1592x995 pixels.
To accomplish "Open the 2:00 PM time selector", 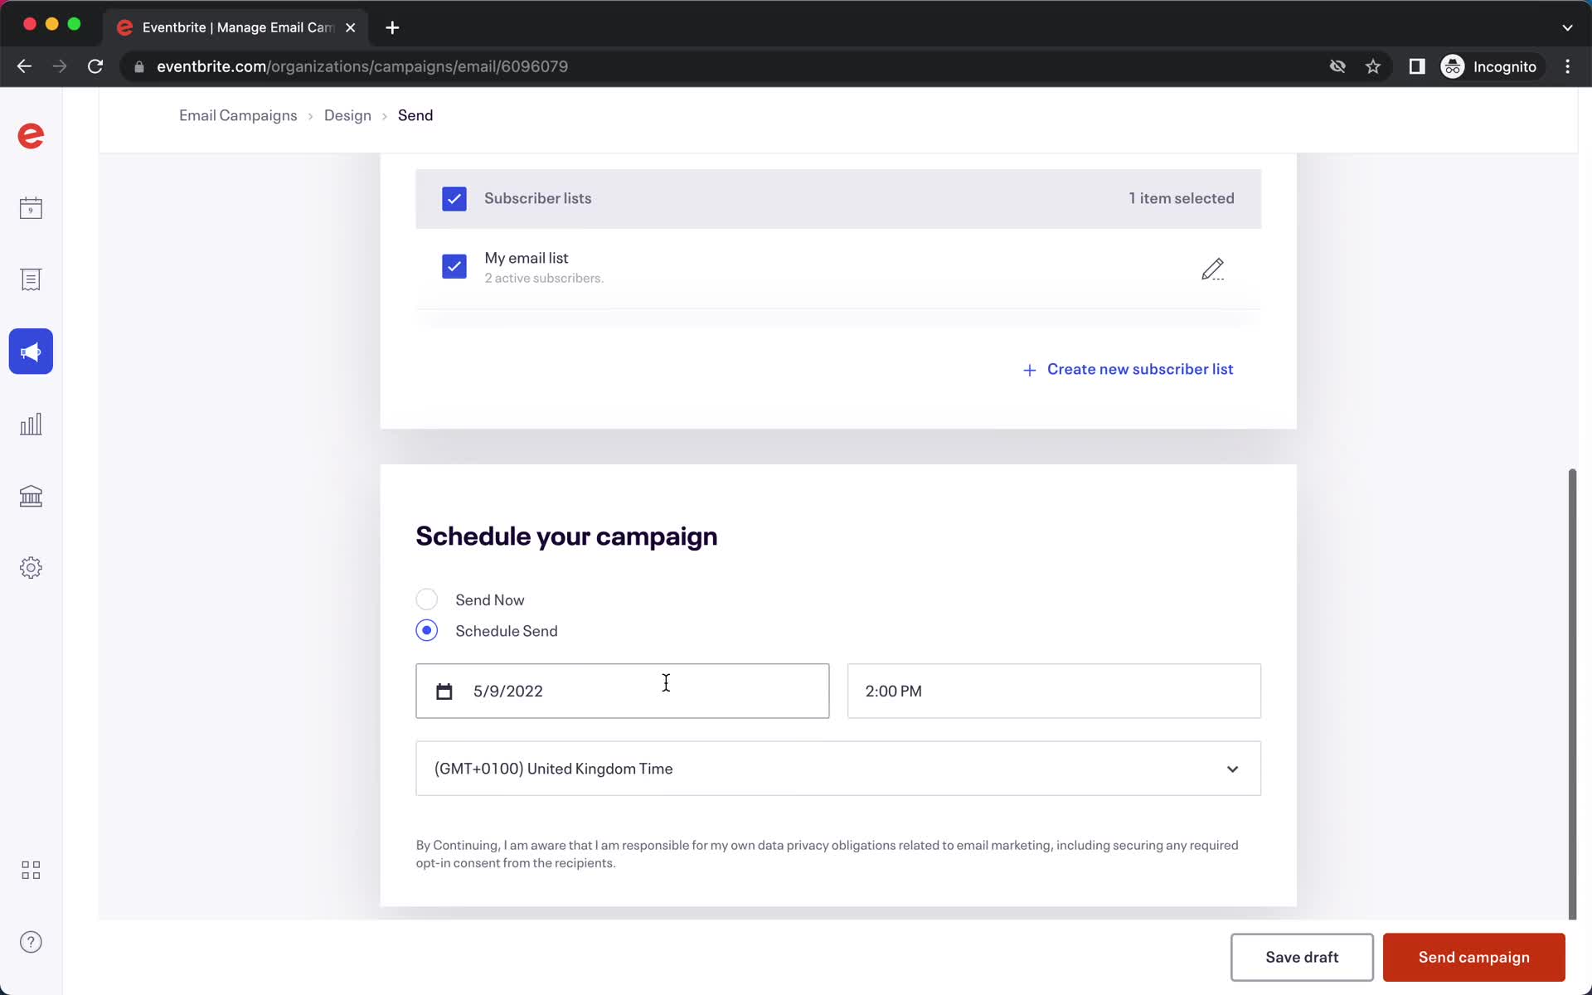I will (x=1054, y=691).
